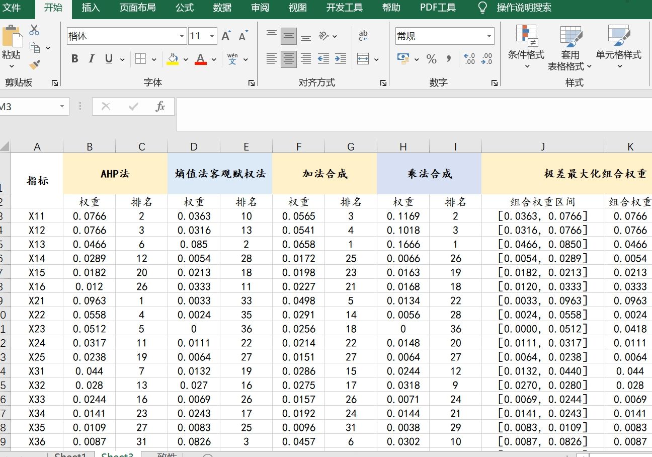The height and width of the screenshot is (457, 652).
Task: Switch to the 开发工具 tab
Action: click(345, 8)
